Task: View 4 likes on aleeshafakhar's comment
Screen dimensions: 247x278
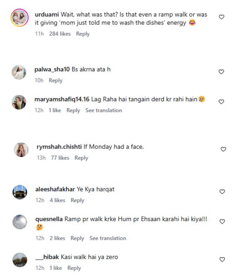Action: tap(58, 200)
